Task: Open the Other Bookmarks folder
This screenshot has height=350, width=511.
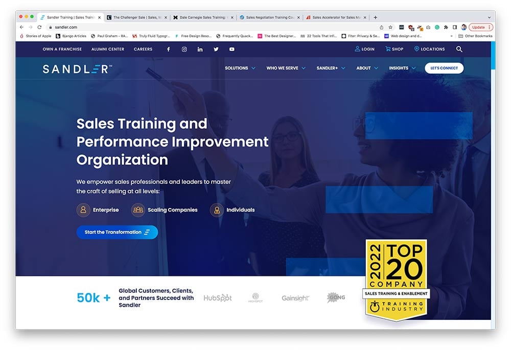Action: tap(475, 36)
